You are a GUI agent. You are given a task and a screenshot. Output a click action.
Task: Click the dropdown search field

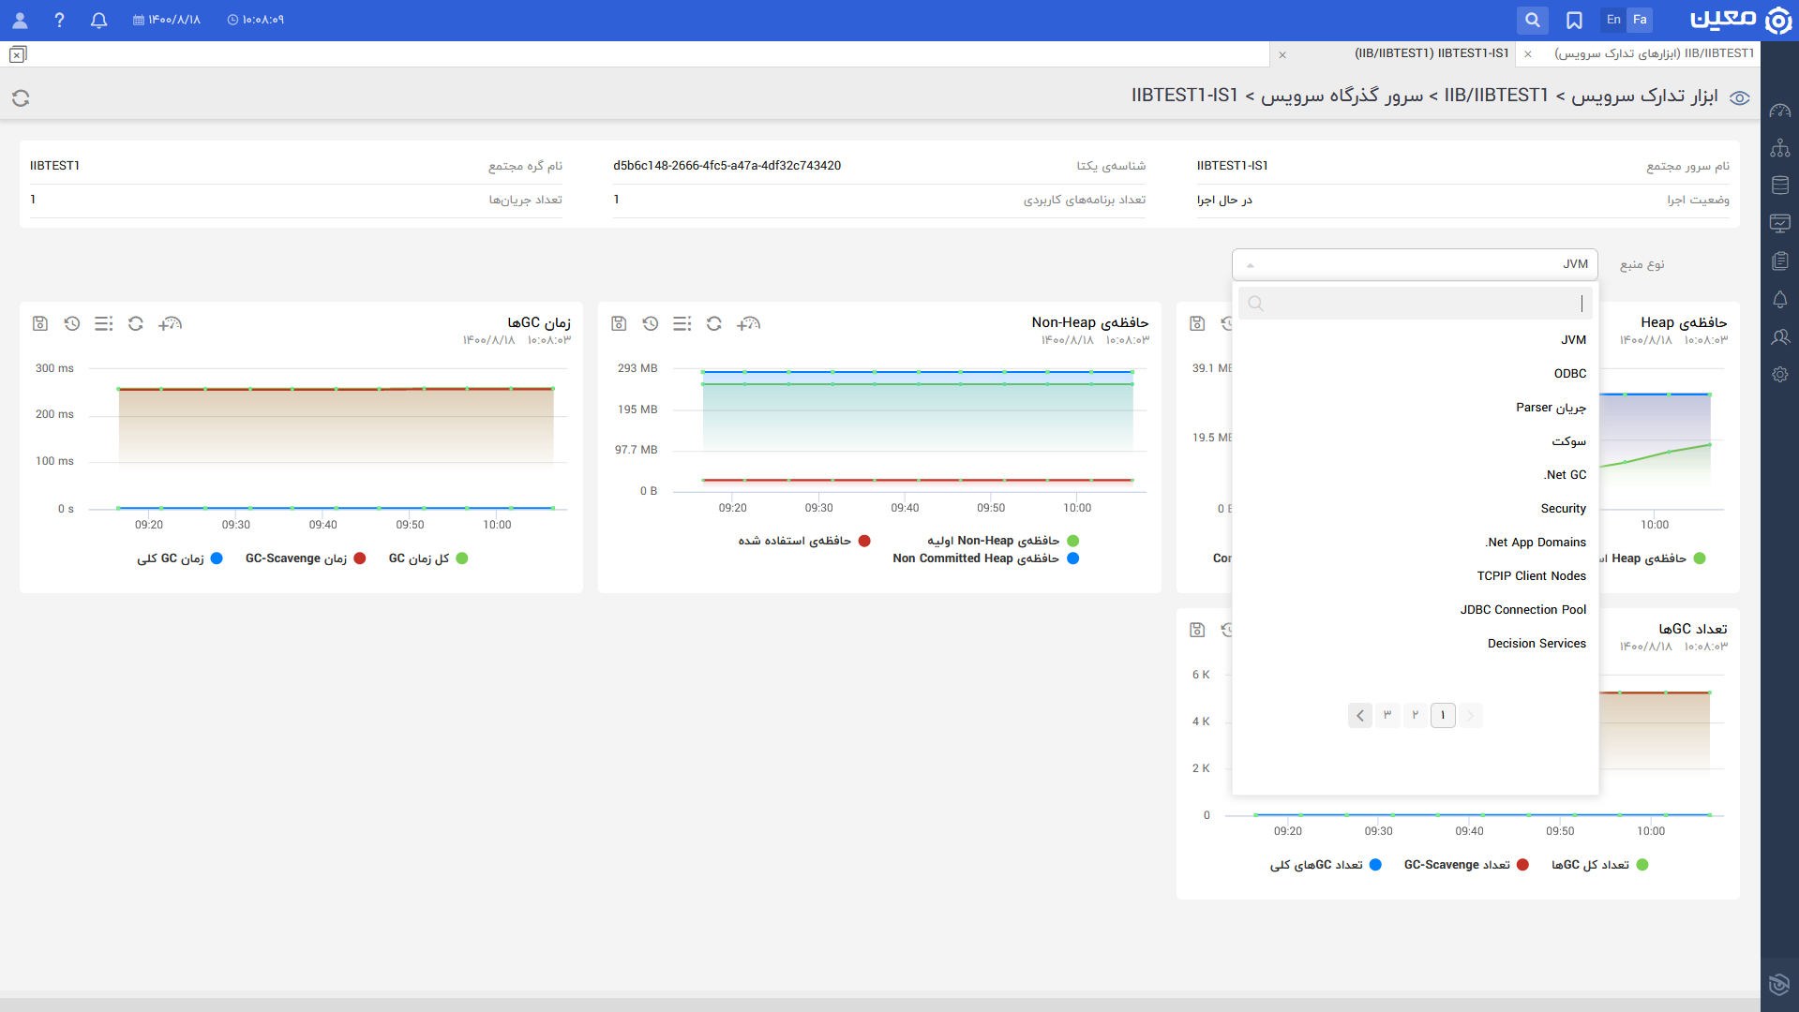pos(1415,304)
